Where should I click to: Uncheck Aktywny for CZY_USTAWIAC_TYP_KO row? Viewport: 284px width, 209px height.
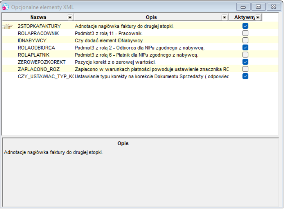click(x=245, y=76)
